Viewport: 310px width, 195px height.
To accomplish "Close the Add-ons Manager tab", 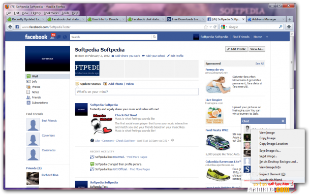I will point(283,19).
